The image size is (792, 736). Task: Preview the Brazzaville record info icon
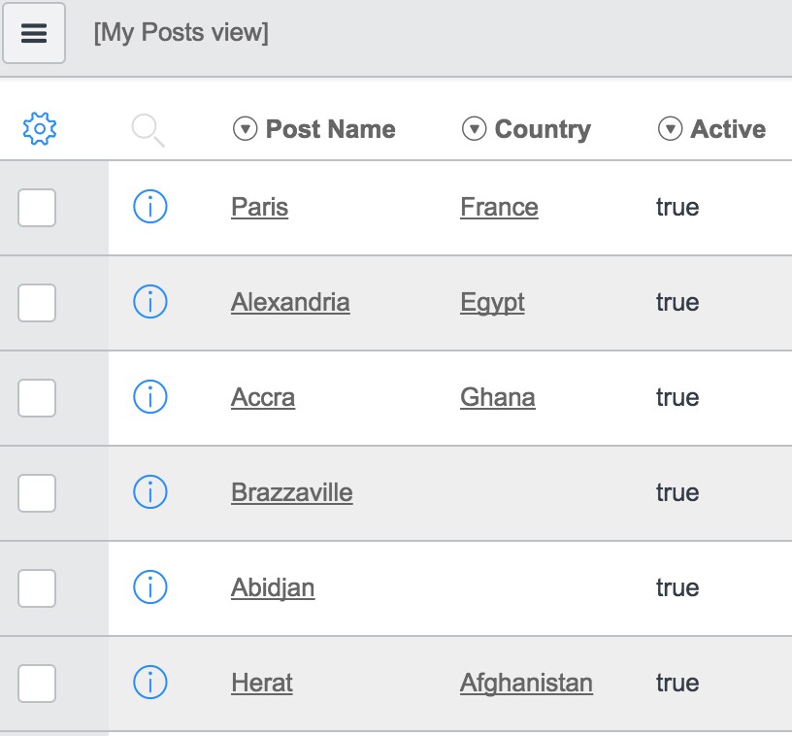click(x=150, y=492)
